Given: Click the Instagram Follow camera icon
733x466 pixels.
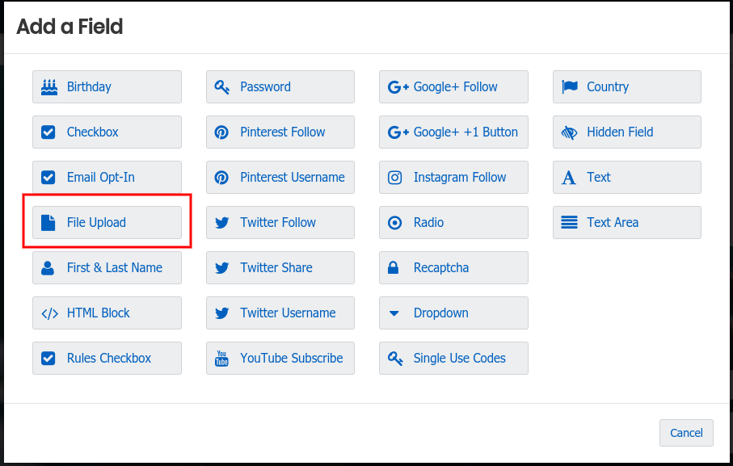Looking at the screenshot, I should pyautogui.click(x=394, y=177).
